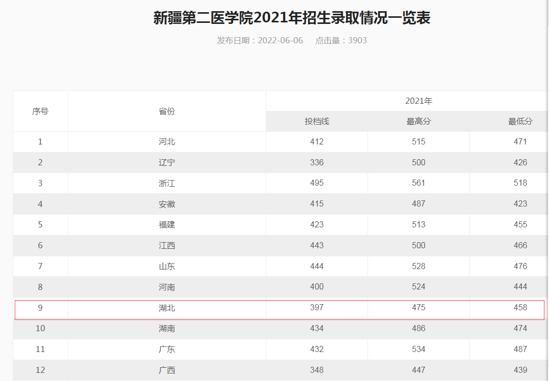Select the province 山东

pyautogui.click(x=167, y=266)
